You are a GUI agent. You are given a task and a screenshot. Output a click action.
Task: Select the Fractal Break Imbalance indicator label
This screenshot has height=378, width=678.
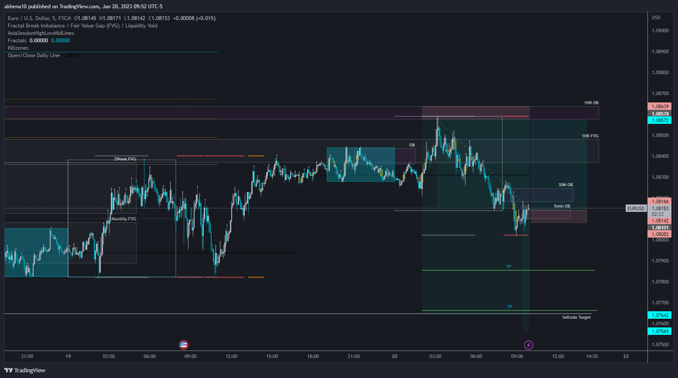tap(82, 26)
